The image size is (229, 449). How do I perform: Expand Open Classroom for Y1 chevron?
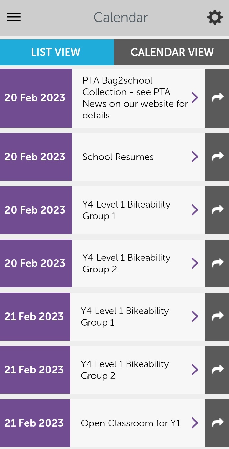[x=195, y=423]
